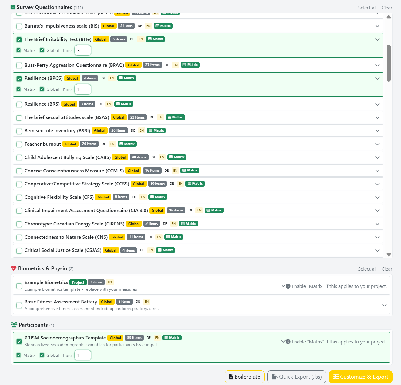Click the DE language tag on Basic Fitness Assessment Battery
This screenshot has width=401, height=385.
click(x=138, y=302)
